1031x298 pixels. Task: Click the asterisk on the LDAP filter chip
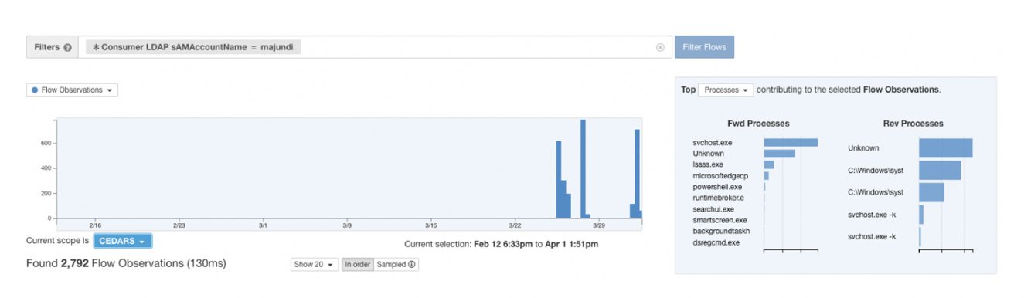coord(96,48)
